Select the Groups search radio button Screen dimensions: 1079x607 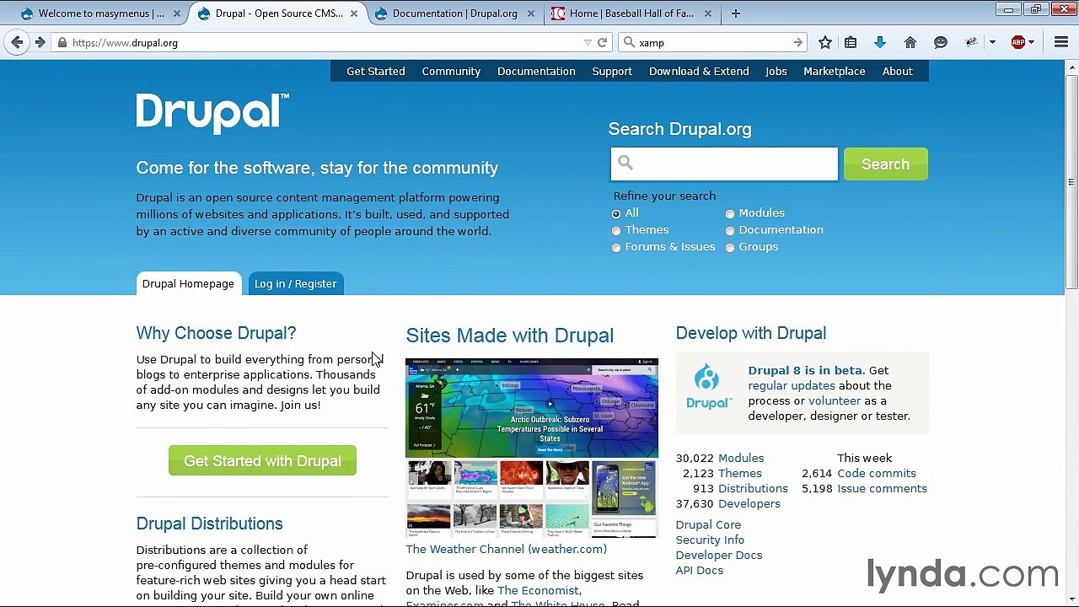coord(730,248)
